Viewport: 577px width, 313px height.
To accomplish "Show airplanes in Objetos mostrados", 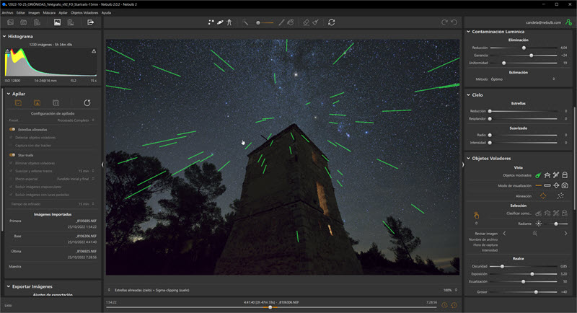I will [x=547, y=175].
